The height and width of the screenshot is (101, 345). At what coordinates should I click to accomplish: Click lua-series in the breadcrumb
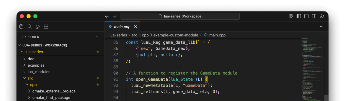[x=118, y=35]
